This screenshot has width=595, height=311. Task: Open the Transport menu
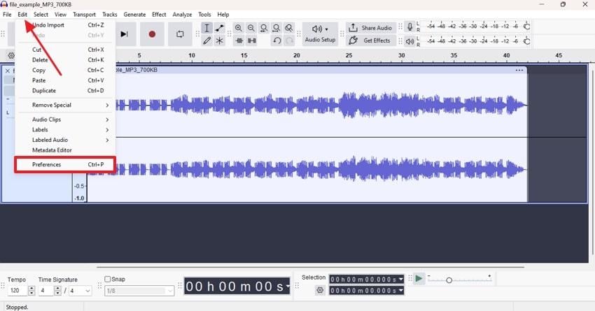[84, 15]
